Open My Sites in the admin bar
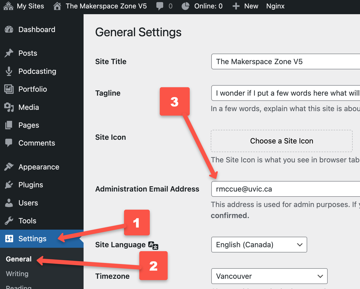Viewport: 360px width, 289px height. pyautogui.click(x=24, y=6)
